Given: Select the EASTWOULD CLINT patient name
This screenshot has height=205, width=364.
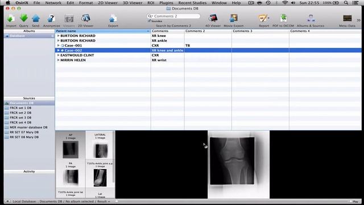Looking at the screenshot, I should point(77,55).
